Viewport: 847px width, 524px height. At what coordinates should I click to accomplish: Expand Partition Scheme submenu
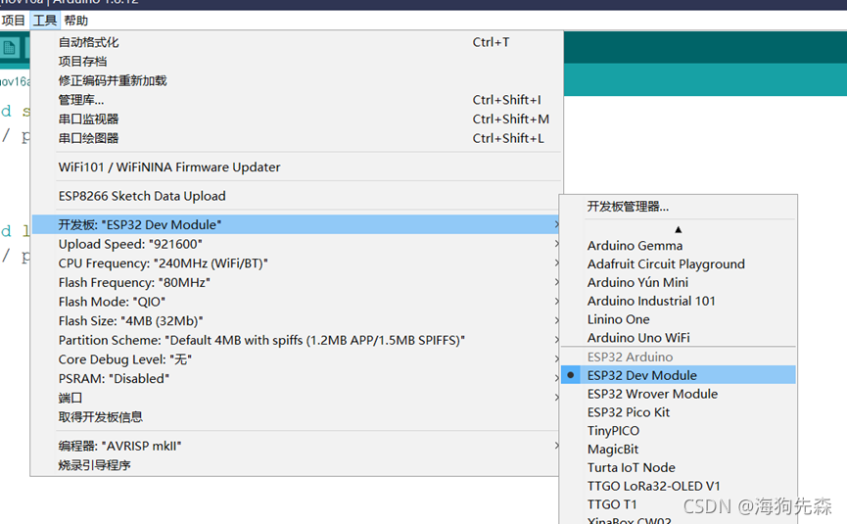(x=297, y=340)
